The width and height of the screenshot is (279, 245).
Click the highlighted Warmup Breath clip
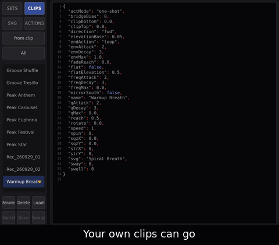point(24,182)
